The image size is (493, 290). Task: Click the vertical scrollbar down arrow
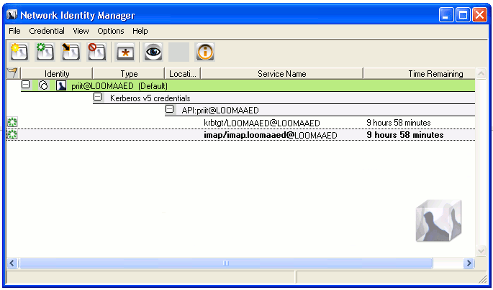[481, 251]
